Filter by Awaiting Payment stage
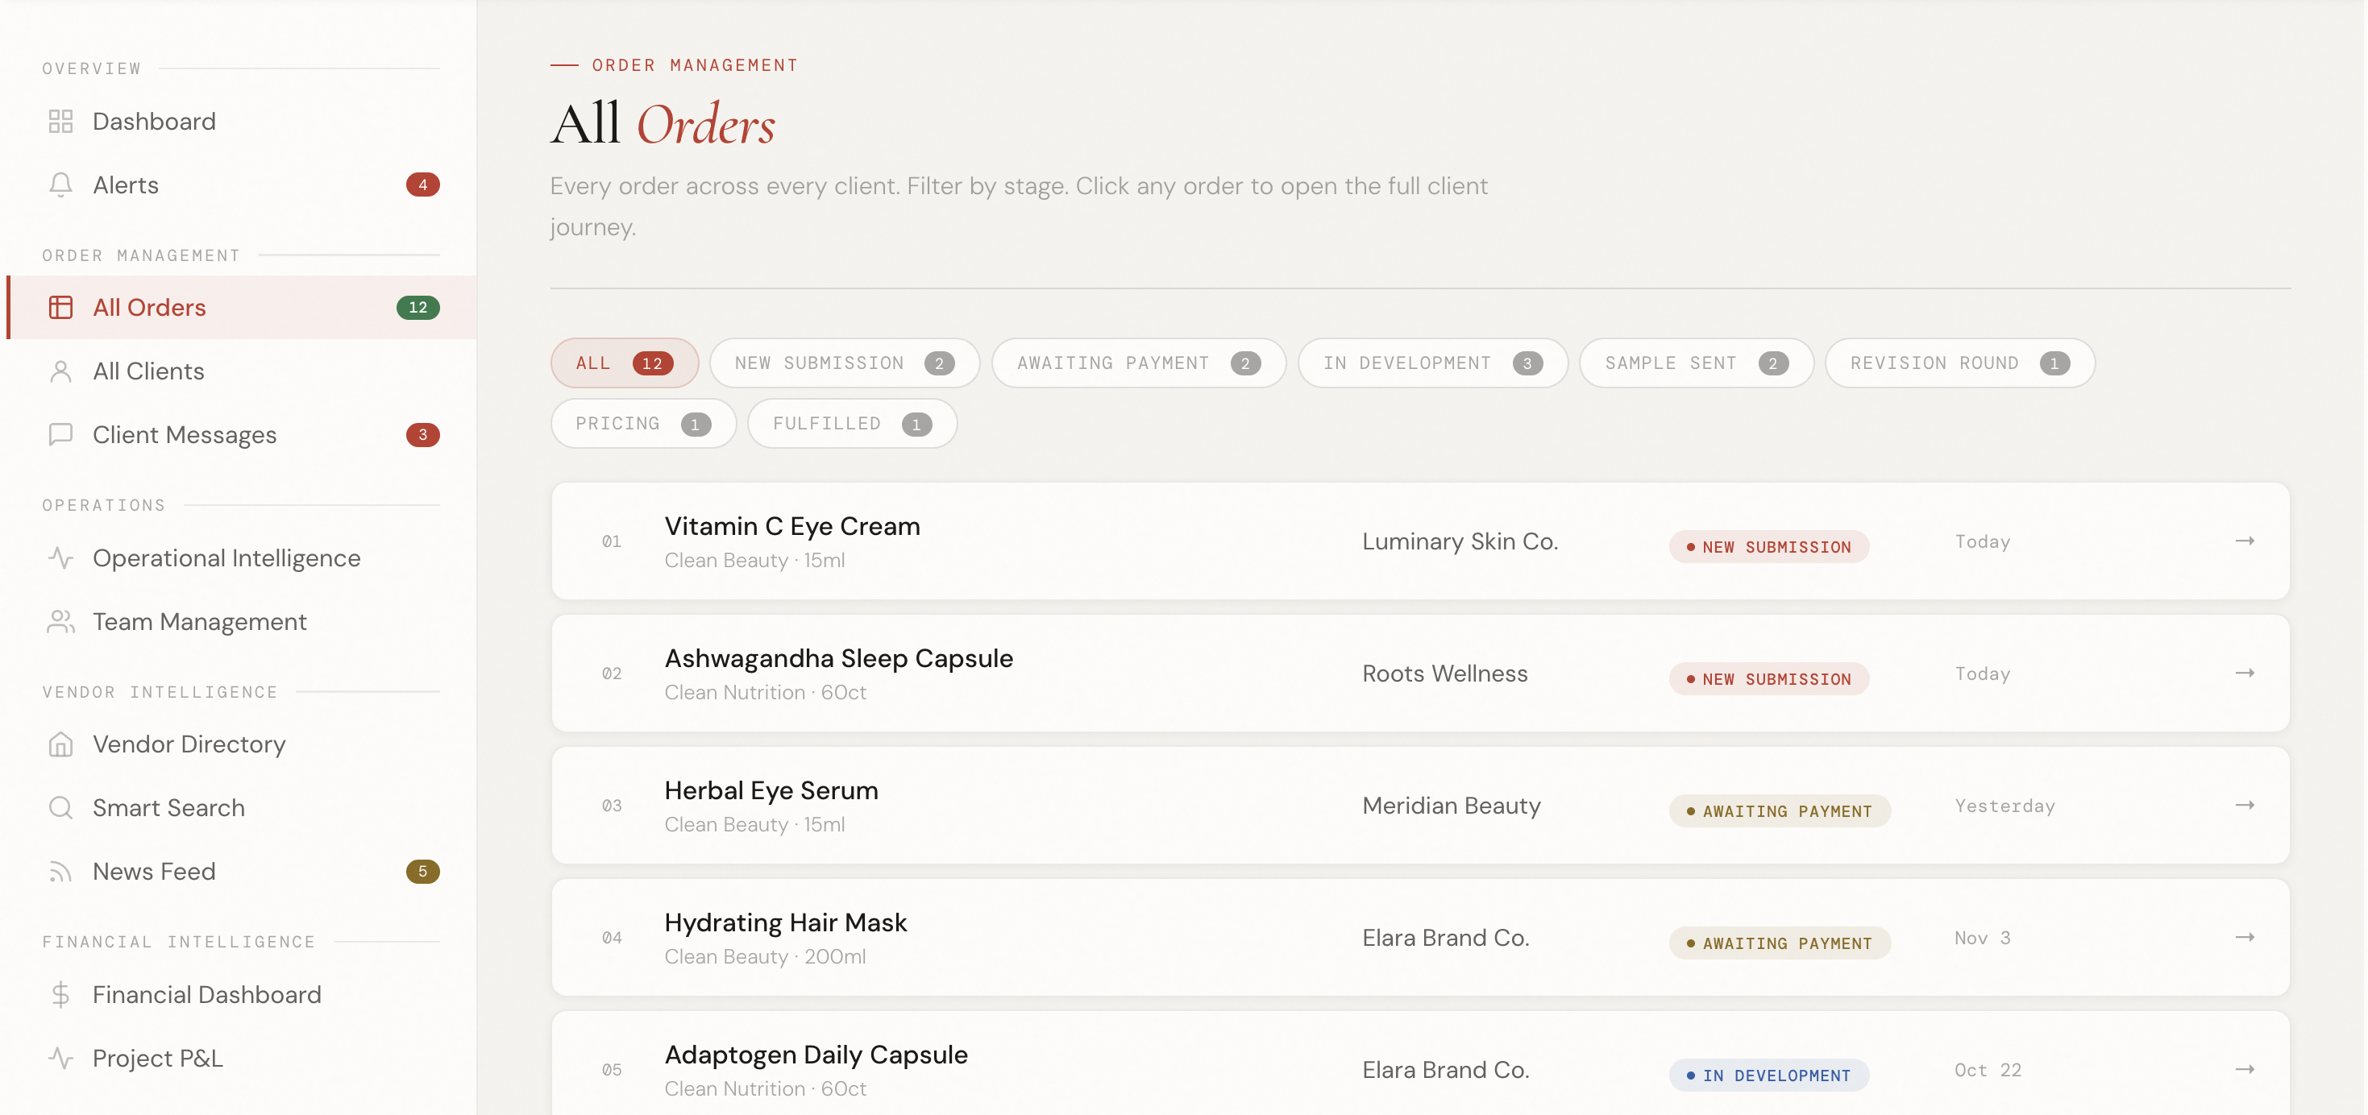Viewport: 2368px width, 1115px height. (1138, 363)
